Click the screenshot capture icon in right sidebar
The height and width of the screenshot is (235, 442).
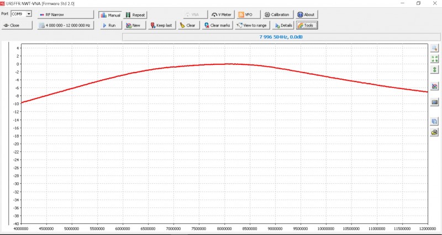[x=434, y=102]
